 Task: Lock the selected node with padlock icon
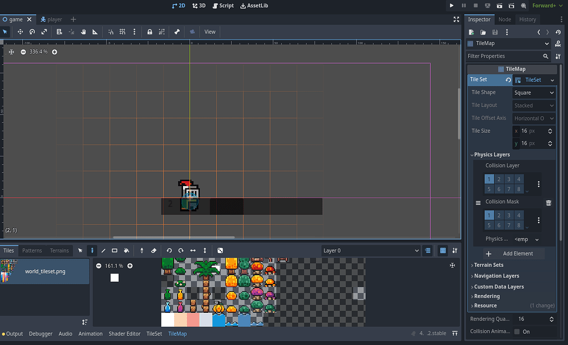[x=150, y=32]
